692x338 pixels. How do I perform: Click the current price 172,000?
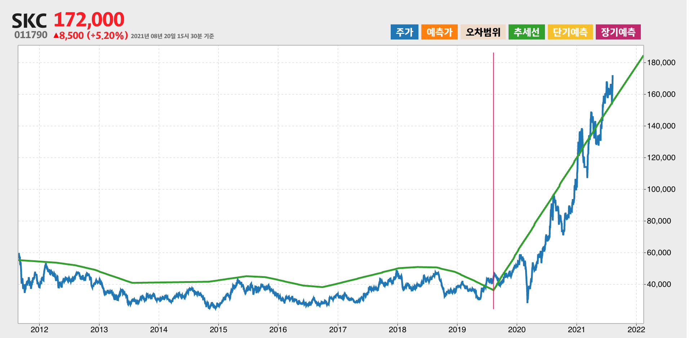(x=89, y=19)
